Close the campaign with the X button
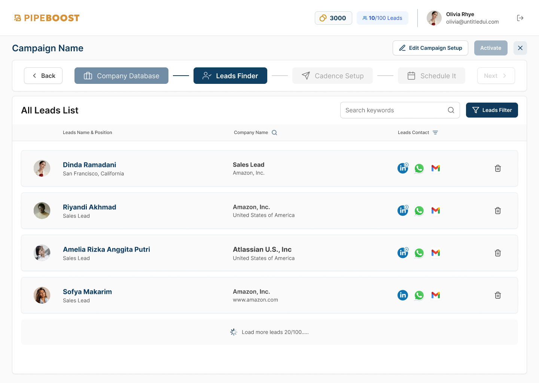The width and height of the screenshot is (539, 383). pyautogui.click(x=520, y=48)
